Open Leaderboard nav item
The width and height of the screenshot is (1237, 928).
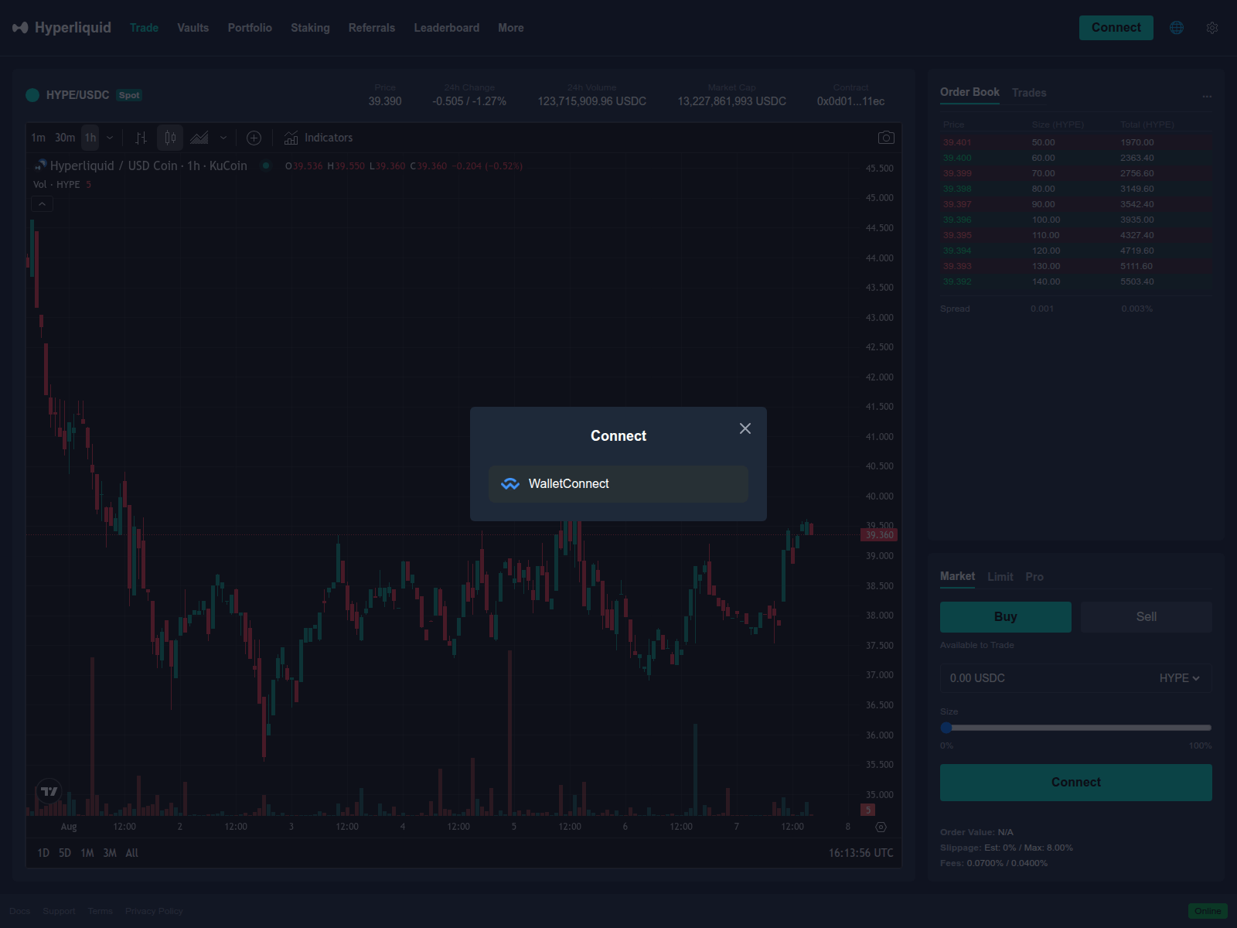pyautogui.click(x=447, y=28)
